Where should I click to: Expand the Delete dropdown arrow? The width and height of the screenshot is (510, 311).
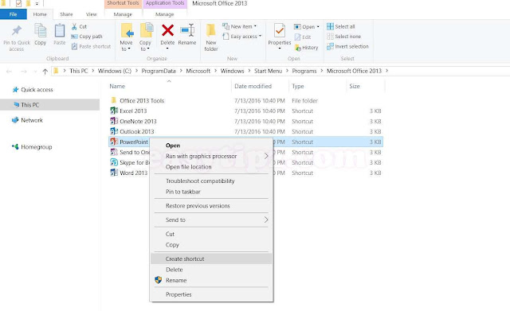(x=167, y=49)
